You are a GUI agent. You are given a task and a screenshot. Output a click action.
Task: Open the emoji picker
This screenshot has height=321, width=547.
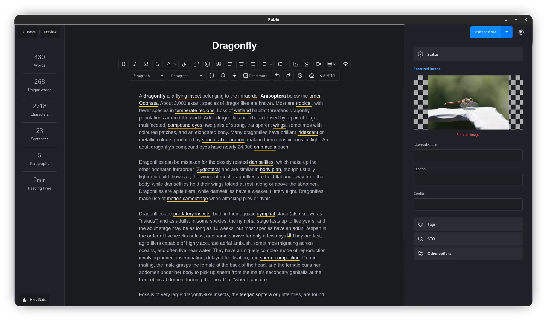point(207,64)
